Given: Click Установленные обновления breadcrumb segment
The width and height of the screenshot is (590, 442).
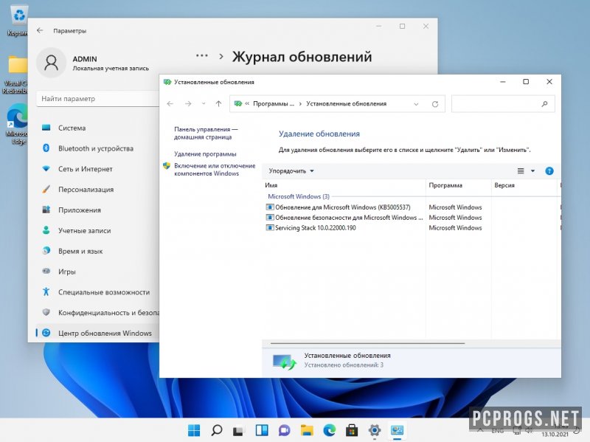Looking at the screenshot, I should (x=346, y=104).
